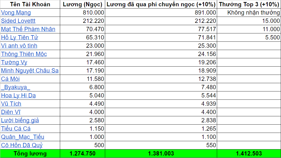Select the Lương (Ngọc) column header
Viewport: 281px width, 158px height.
coord(82,4)
